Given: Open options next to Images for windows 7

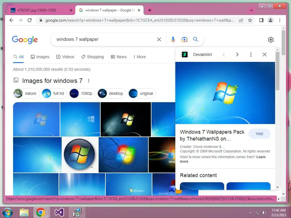Looking at the screenshot, I should (89, 81).
